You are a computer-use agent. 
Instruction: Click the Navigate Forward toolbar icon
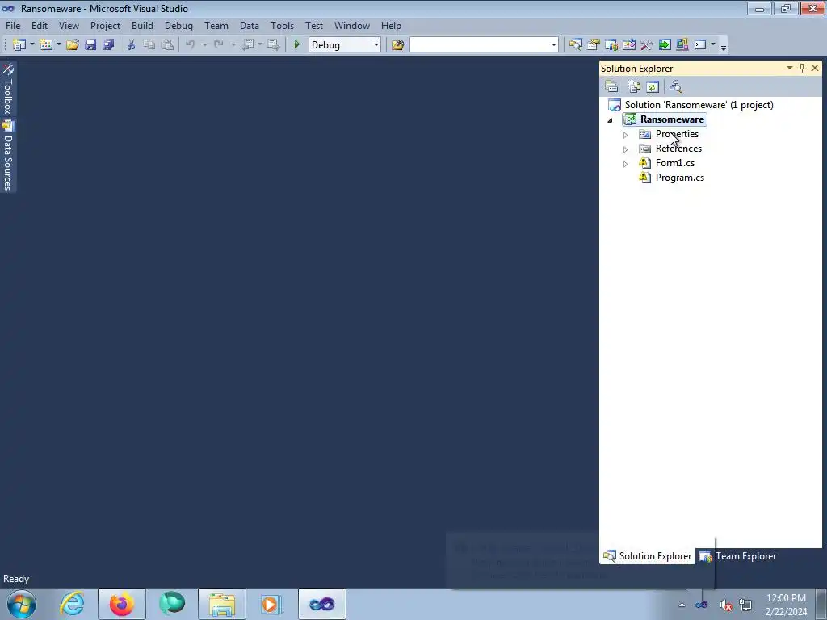tap(273, 45)
